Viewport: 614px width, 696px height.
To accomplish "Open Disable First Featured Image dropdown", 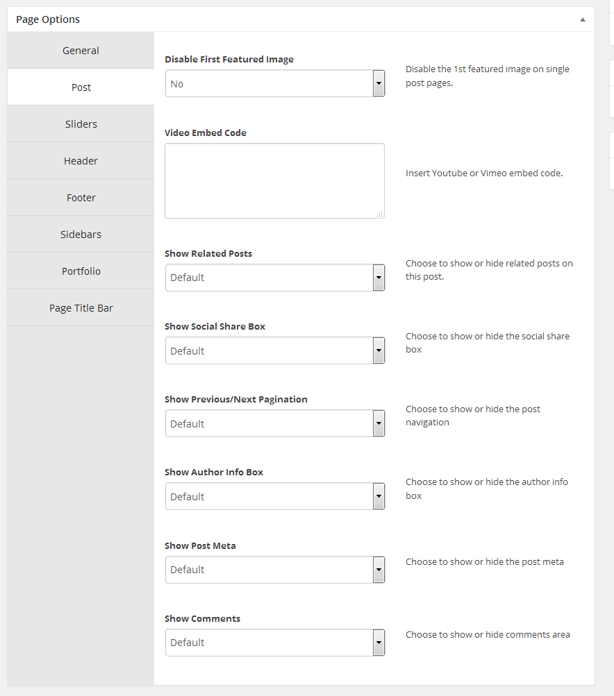I will [x=275, y=83].
